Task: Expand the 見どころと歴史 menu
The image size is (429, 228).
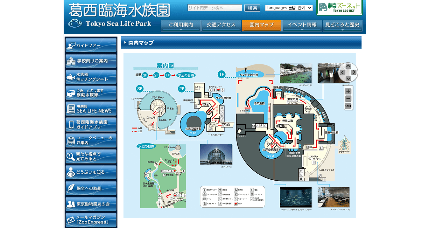Action: [342, 25]
